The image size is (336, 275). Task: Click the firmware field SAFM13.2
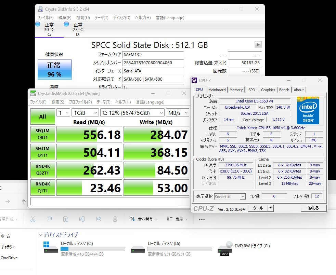pos(153,55)
